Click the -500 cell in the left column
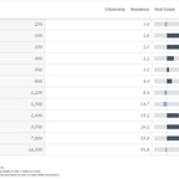 tap(38, 70)
